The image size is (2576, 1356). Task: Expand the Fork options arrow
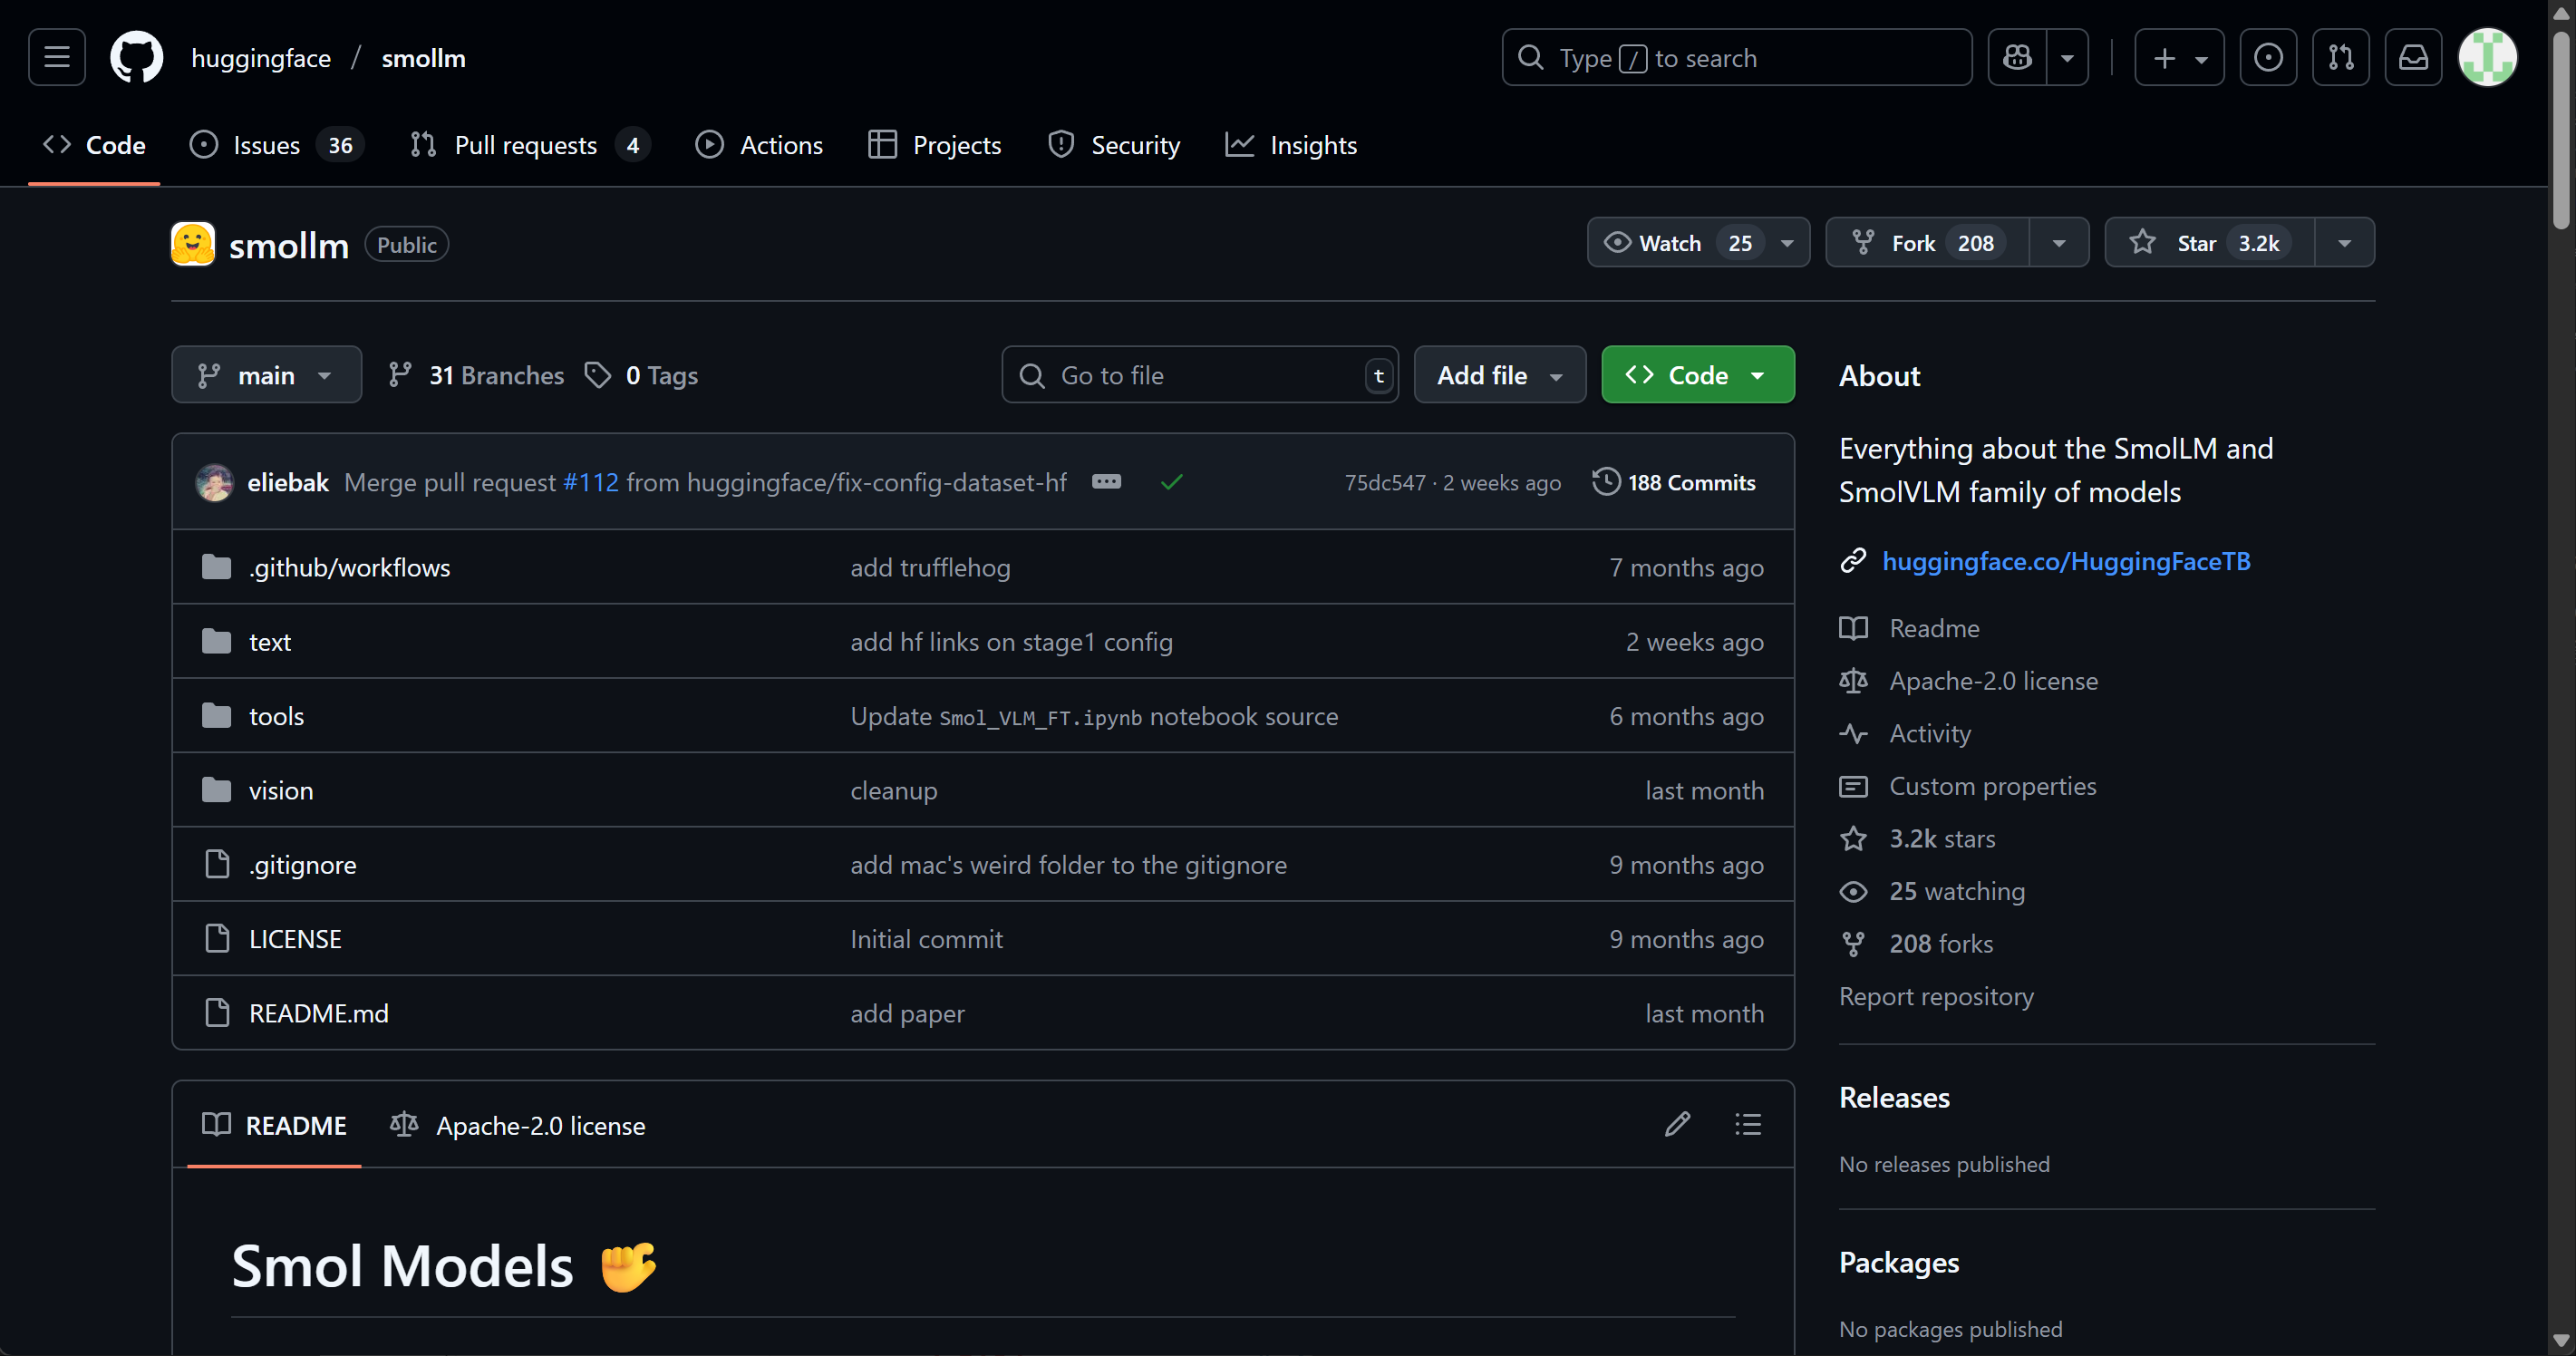(x=2059, y=243)
